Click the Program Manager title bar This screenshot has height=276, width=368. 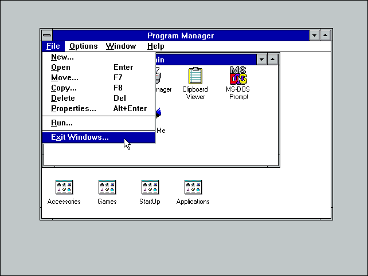181,36
